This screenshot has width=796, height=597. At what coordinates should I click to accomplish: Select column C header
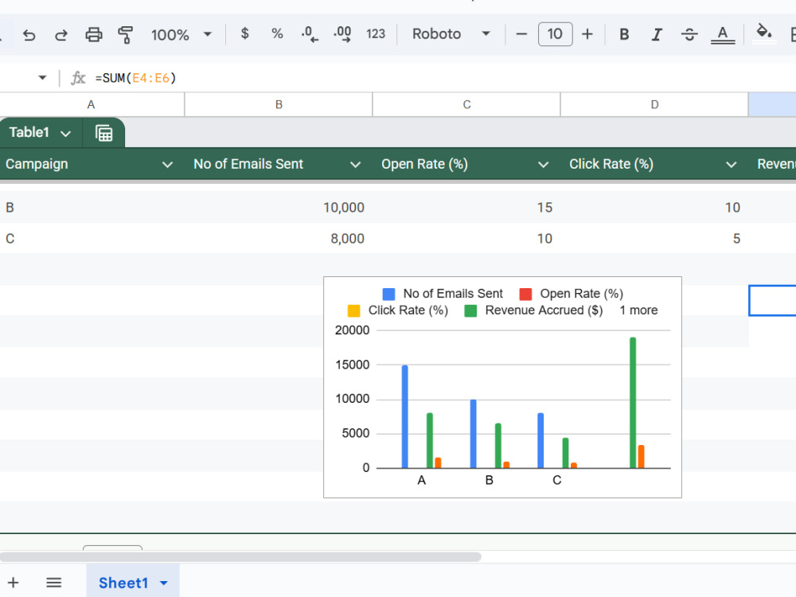point(466,104)
